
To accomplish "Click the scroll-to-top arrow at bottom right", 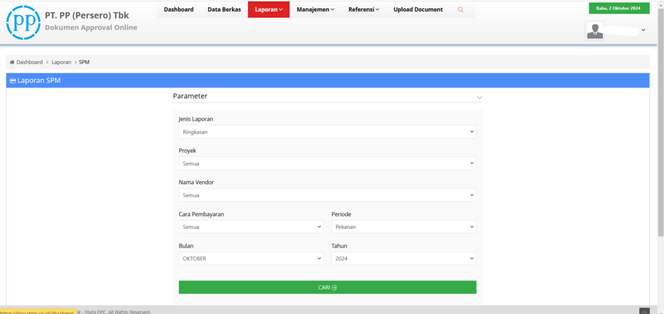I will point(644,311).
